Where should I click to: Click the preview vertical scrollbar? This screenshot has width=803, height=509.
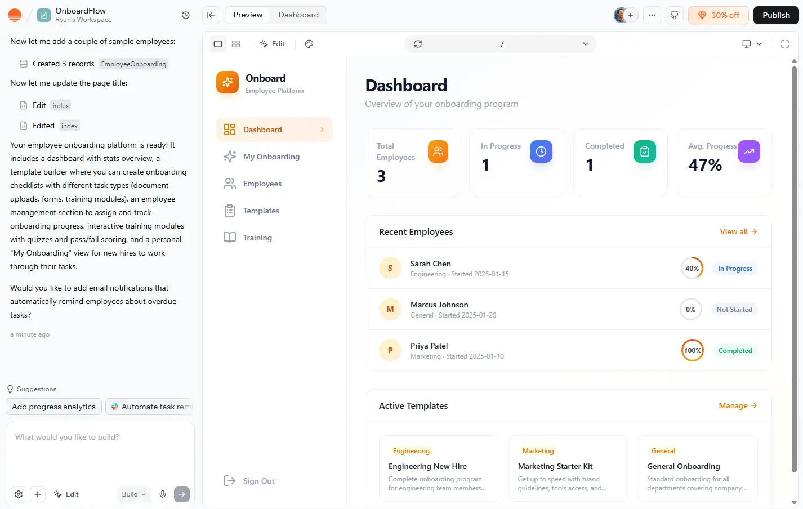[x=795, y=270]
